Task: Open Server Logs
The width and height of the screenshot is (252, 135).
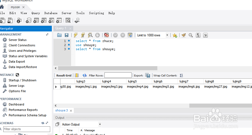Action: tap(17, 86)
